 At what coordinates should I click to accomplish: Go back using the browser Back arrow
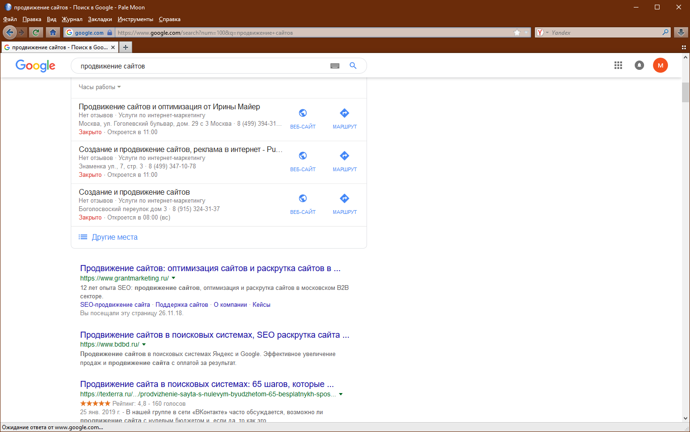[9, 32]
